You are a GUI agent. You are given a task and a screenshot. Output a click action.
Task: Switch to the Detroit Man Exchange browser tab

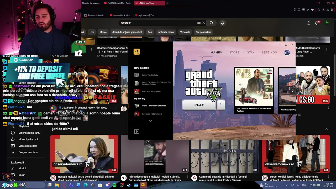(x=118, y=3)
